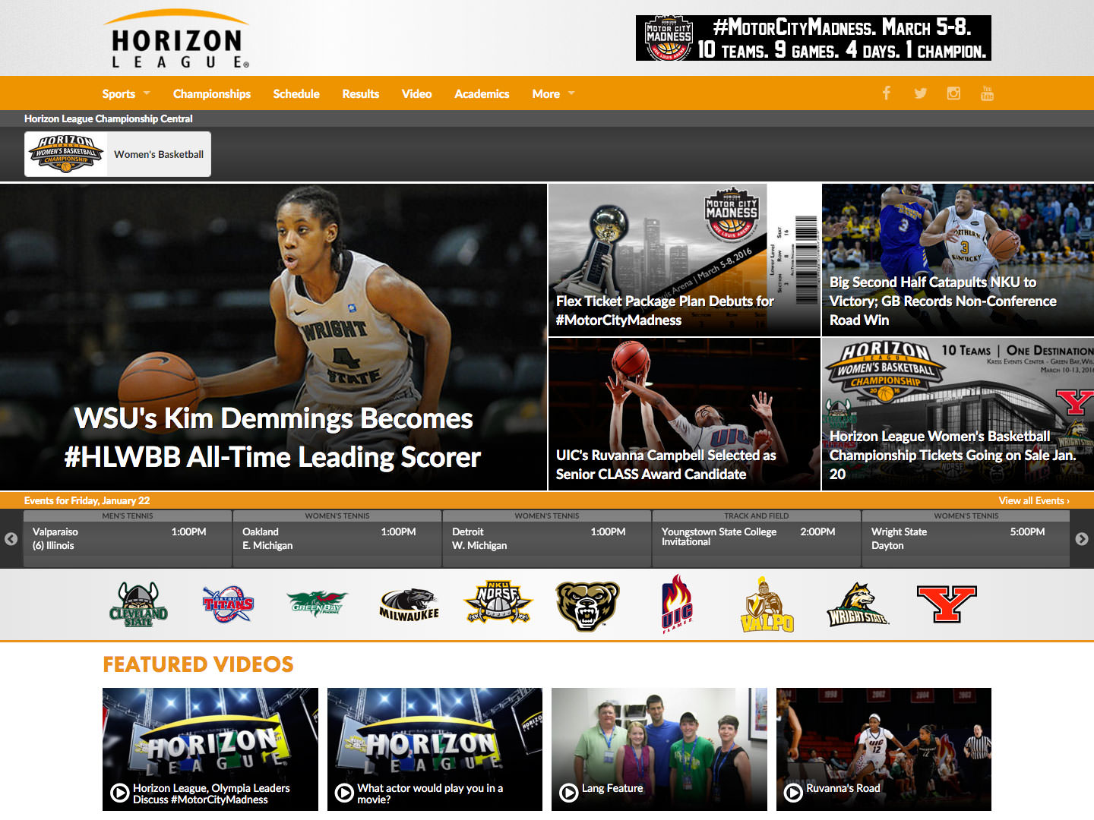The height and width of the screenshot is (820, 1094).
Task: Open the Flex Ticket Package Plan story
Action: [x=685, y=260]
